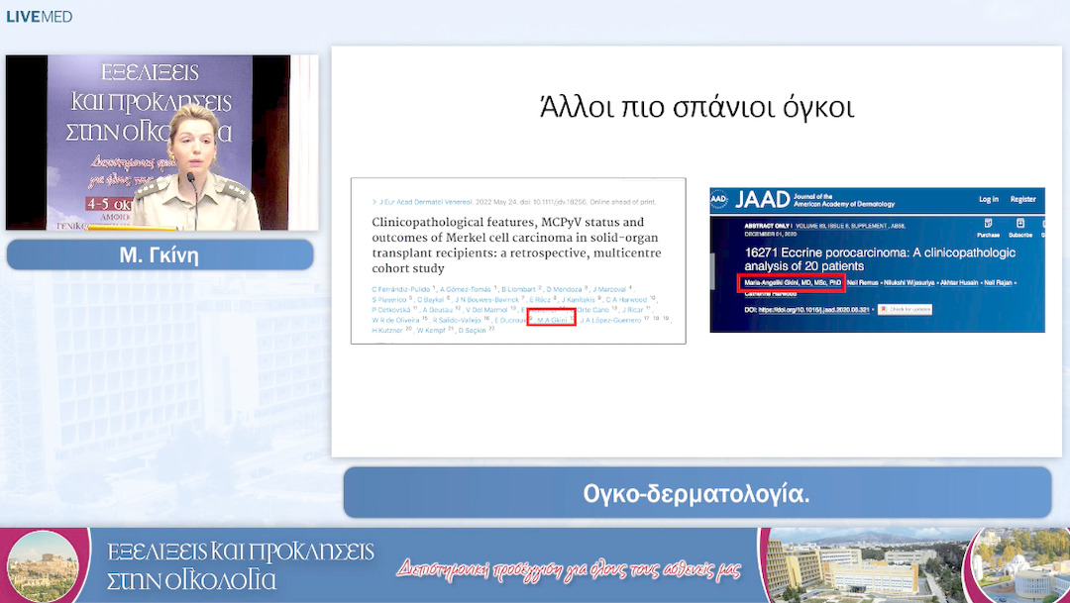Click the Μ. Γκίνη nameplate
This screenshot has height=603, width=1070.
click(x=160, y=254)
